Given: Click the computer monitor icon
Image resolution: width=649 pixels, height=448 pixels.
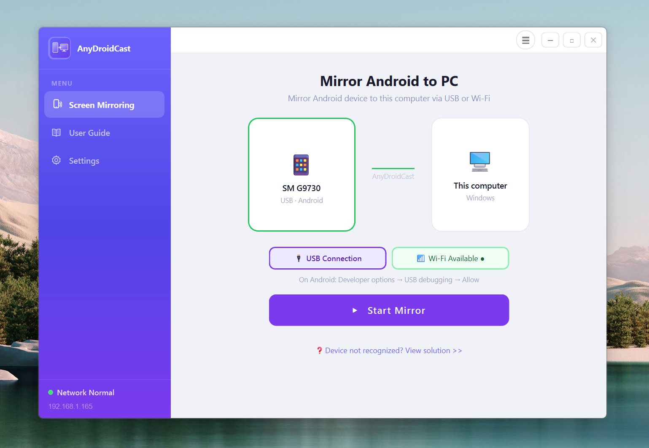Looking at the screenshot, I should [x=480, y=162].
